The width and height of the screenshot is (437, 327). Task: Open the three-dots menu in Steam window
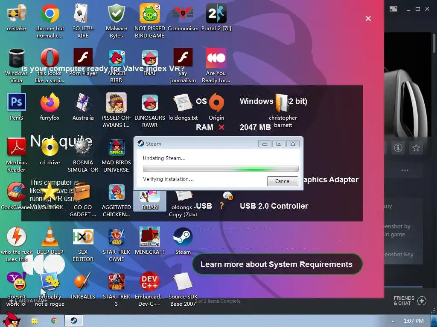(x=405, y=170)
